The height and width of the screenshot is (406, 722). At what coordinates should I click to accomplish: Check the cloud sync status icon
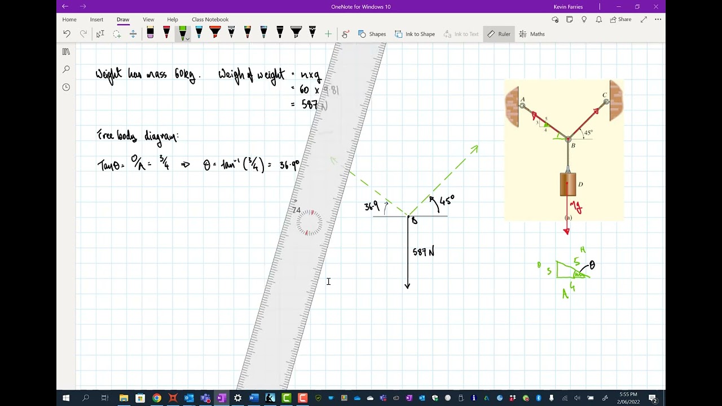[x=555, y=19]
